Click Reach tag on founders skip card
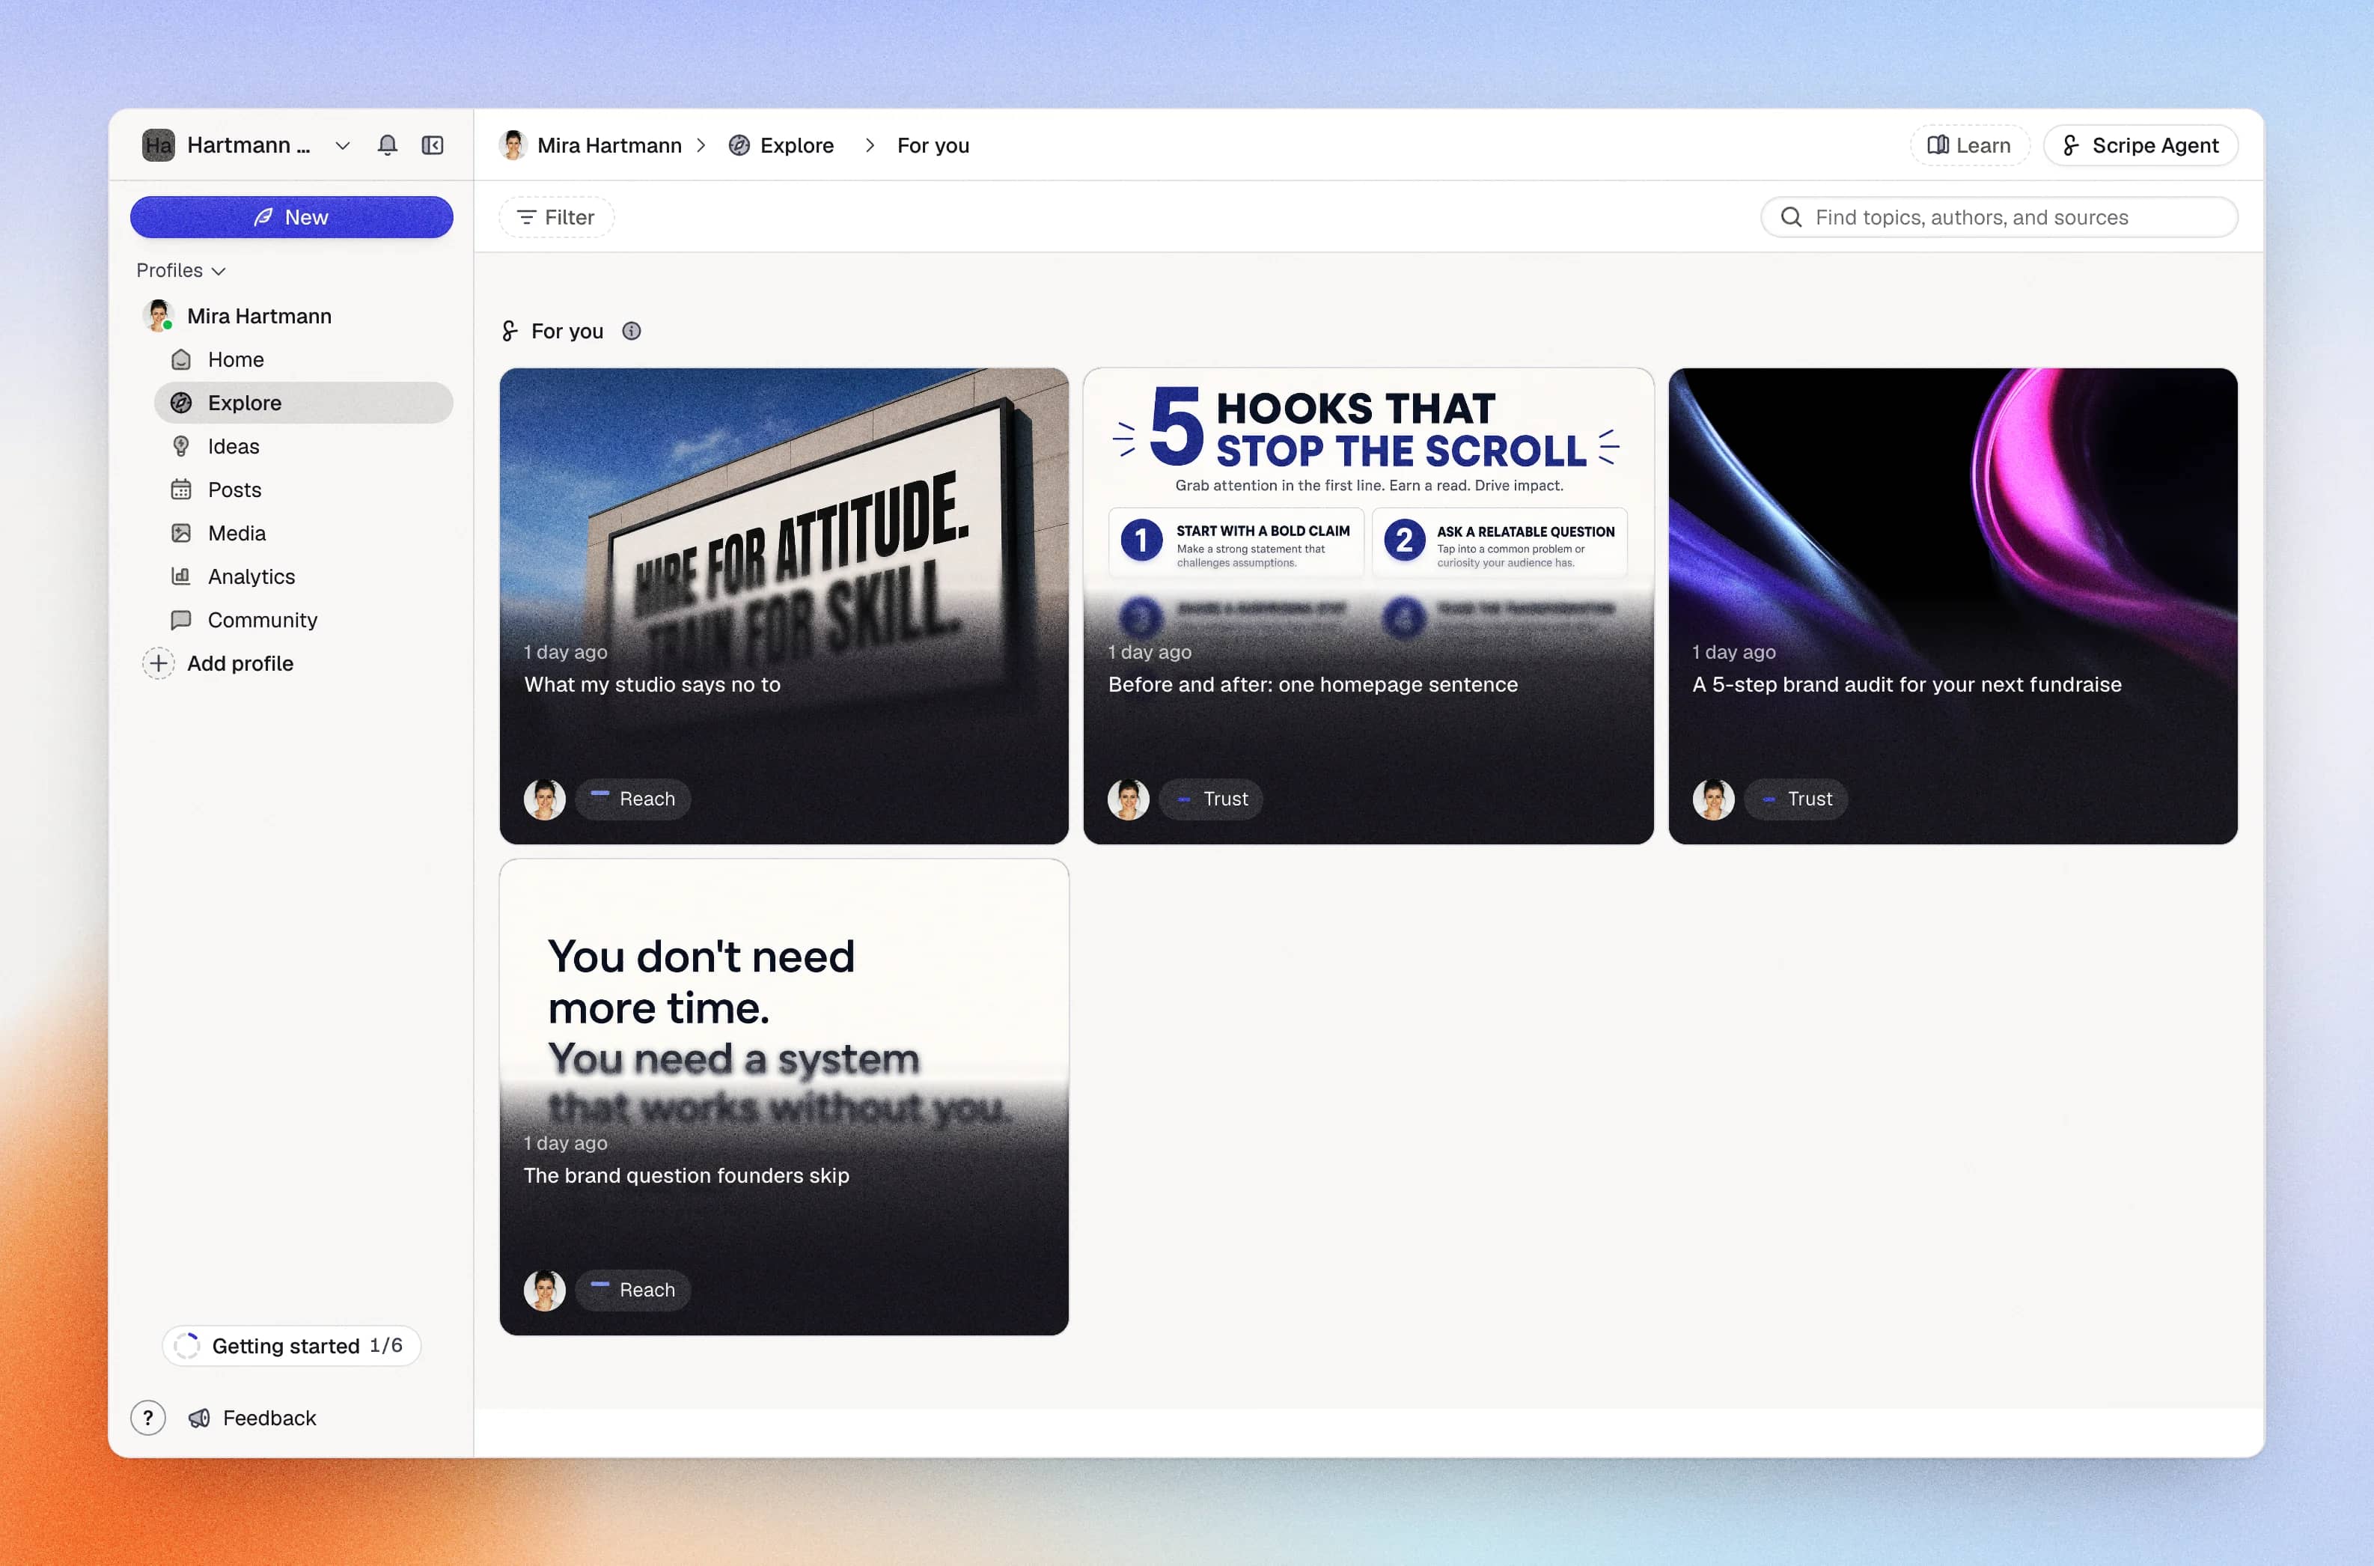 [x=632, y=1291]
